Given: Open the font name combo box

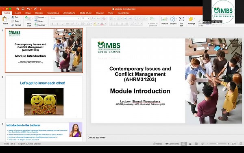Looking at the screenshot, I should pyautogui.click(x=65, y=18).
